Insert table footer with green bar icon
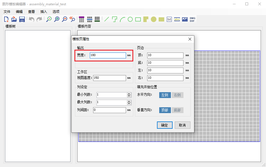Viewport: 266px width, 167px height. click(97, 19)
